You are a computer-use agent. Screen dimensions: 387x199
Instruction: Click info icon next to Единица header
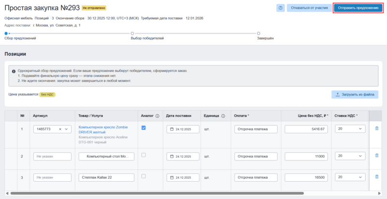tap(223, 116)
